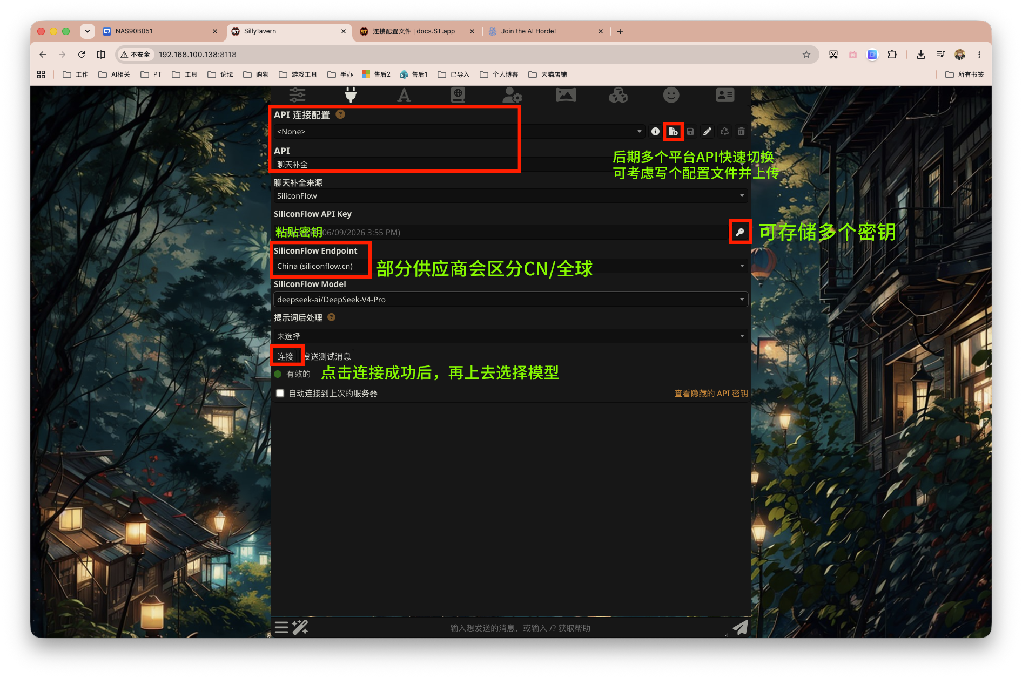This screenshot has height=678, width=1022.
Task: Switch to the docs.ST.app tab
Action: click(x=416, y=31)
